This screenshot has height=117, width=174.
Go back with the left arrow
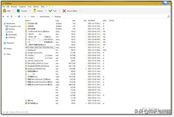tap(4, 17)
